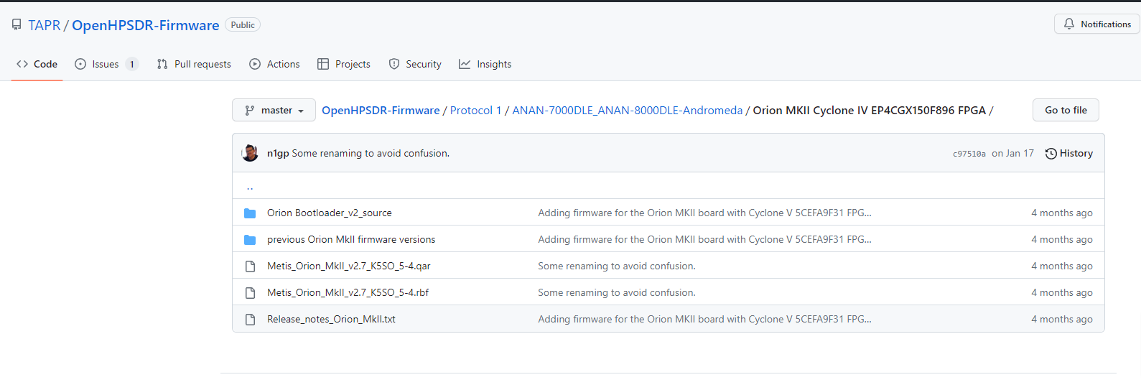Navigate to Protocol 1 breadcrumb
1141x390 pixels.
(x=475, y=110)
